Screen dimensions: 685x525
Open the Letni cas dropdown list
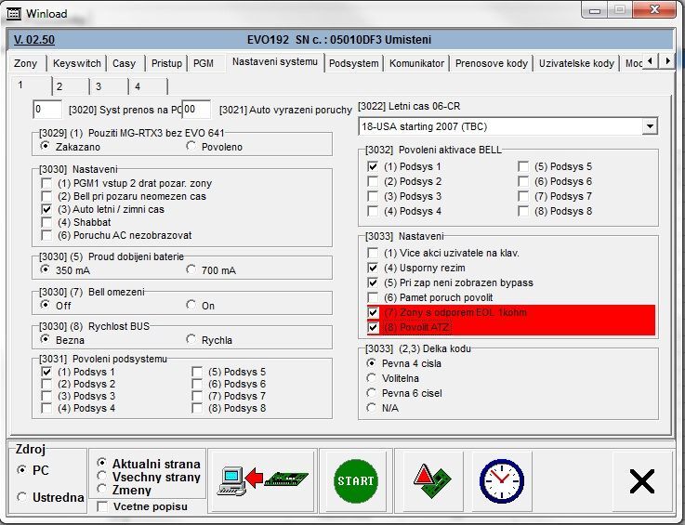click(649, 126)
